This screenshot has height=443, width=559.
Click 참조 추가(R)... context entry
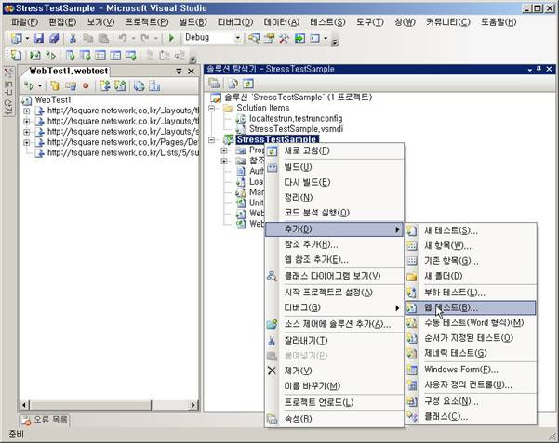coord(334,244)
